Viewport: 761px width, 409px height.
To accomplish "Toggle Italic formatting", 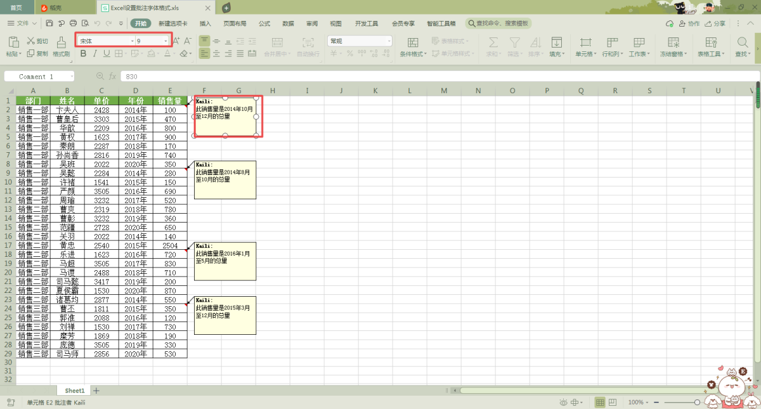I will 95,54.
